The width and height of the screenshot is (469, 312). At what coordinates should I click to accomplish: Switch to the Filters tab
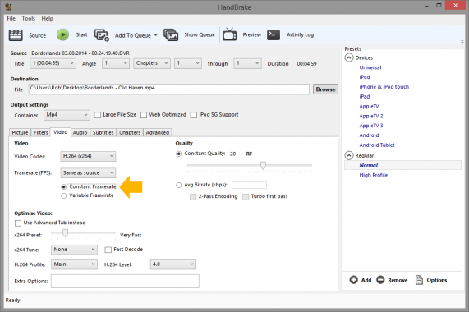[x=41, y=132]
